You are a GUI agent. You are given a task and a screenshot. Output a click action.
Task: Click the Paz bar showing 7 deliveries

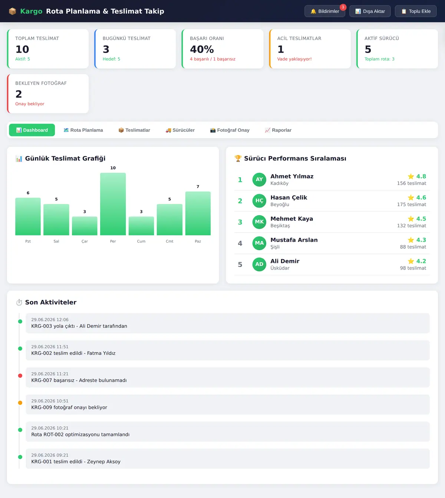(x=198, y=213)
